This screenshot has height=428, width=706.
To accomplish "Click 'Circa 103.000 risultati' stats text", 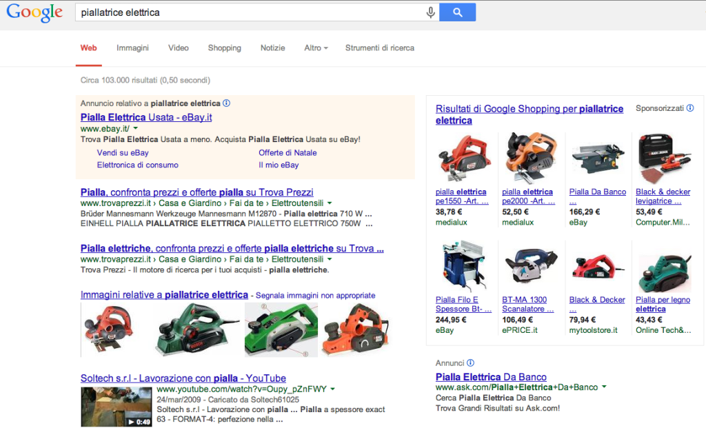I will [x=145, y=80].
